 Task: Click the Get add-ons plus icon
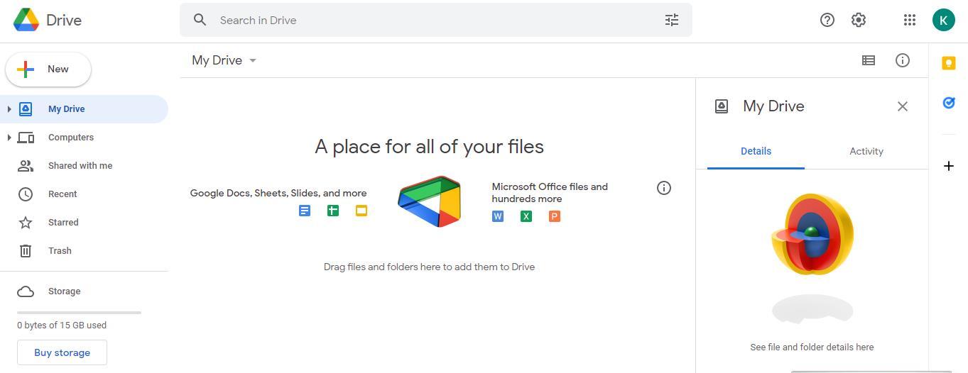coord(949,166)
